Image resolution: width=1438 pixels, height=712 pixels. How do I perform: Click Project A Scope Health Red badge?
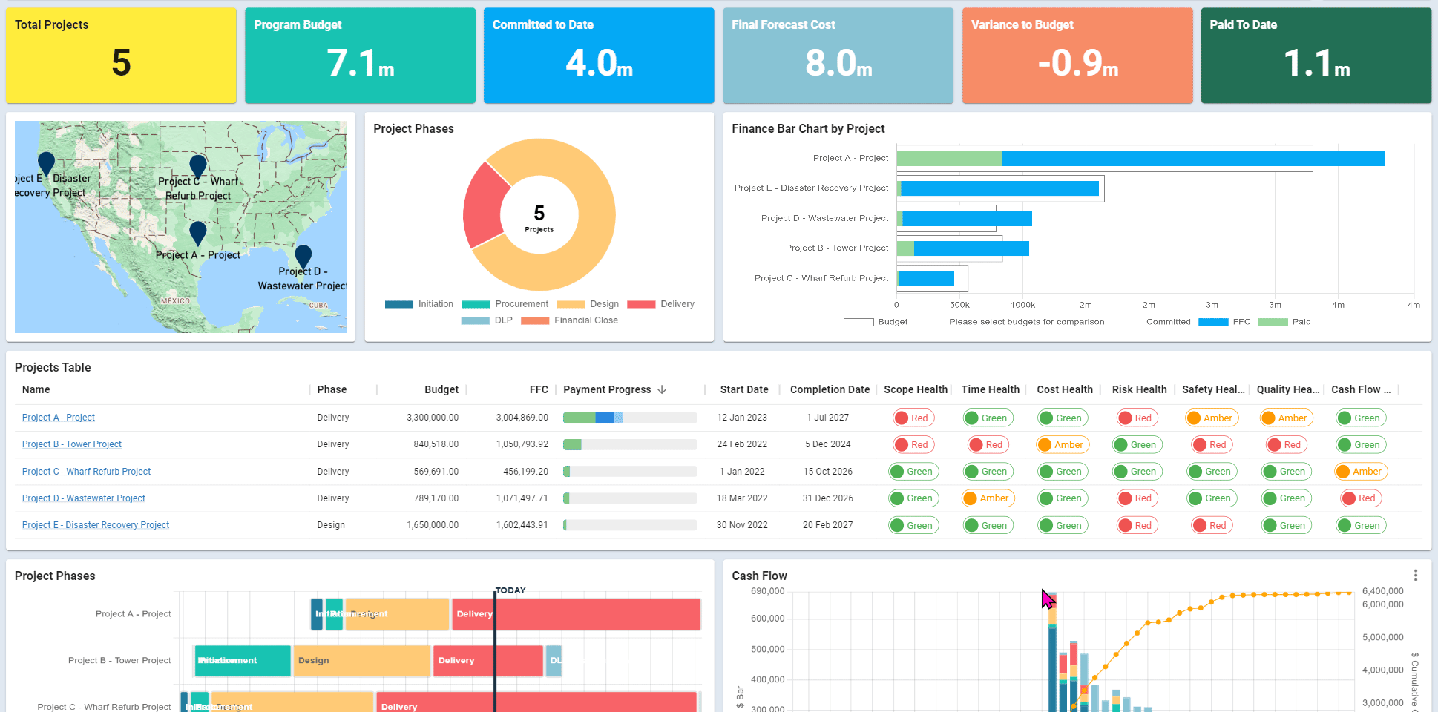click(x=913, y=418)
